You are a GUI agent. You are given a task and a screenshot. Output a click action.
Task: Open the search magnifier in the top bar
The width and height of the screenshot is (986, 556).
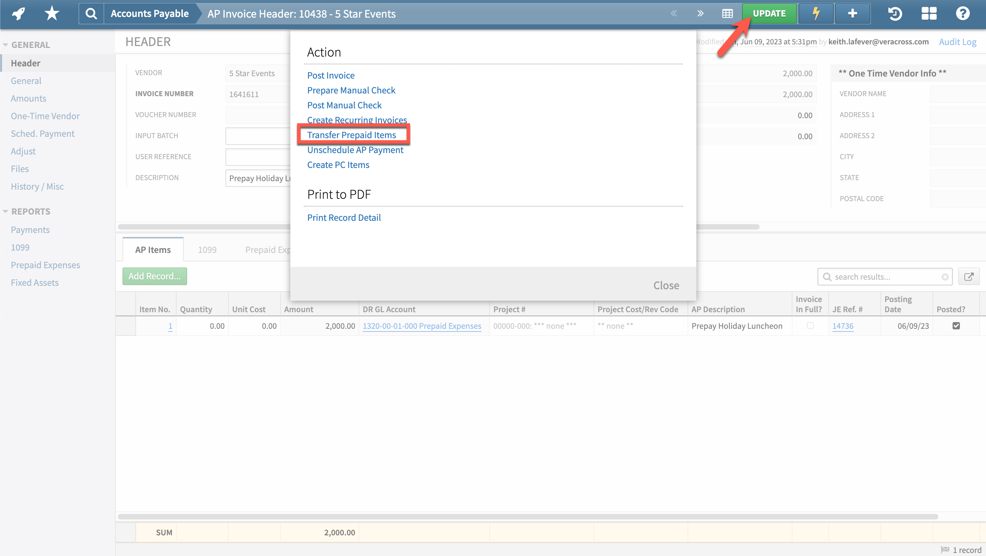click(x=91, y=14)
